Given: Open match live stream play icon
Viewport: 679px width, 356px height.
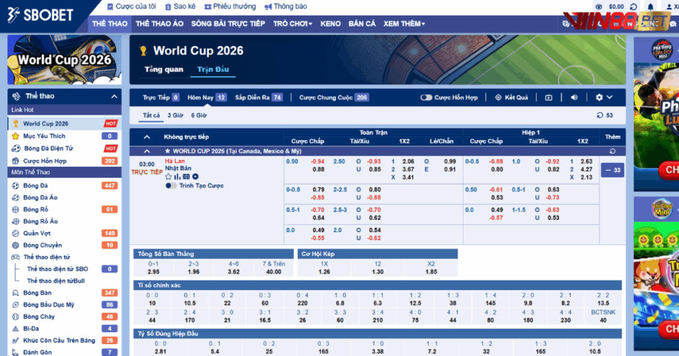Looking at the screenshot, I should point(196,177).
